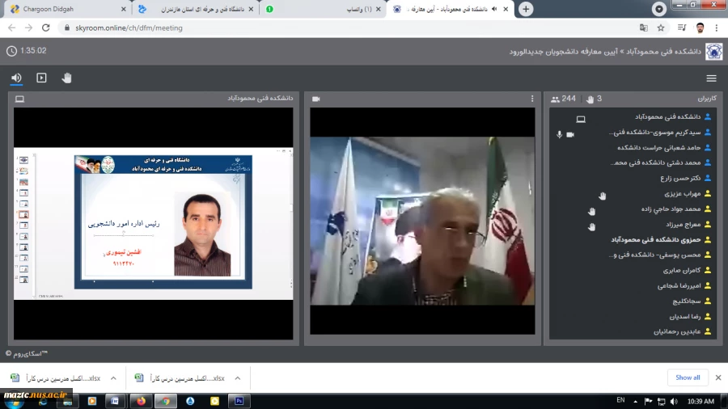Screen dimensions: 728x409
Task: Open Windows Media Player from taskbar
Action: (x=92, y=401)
